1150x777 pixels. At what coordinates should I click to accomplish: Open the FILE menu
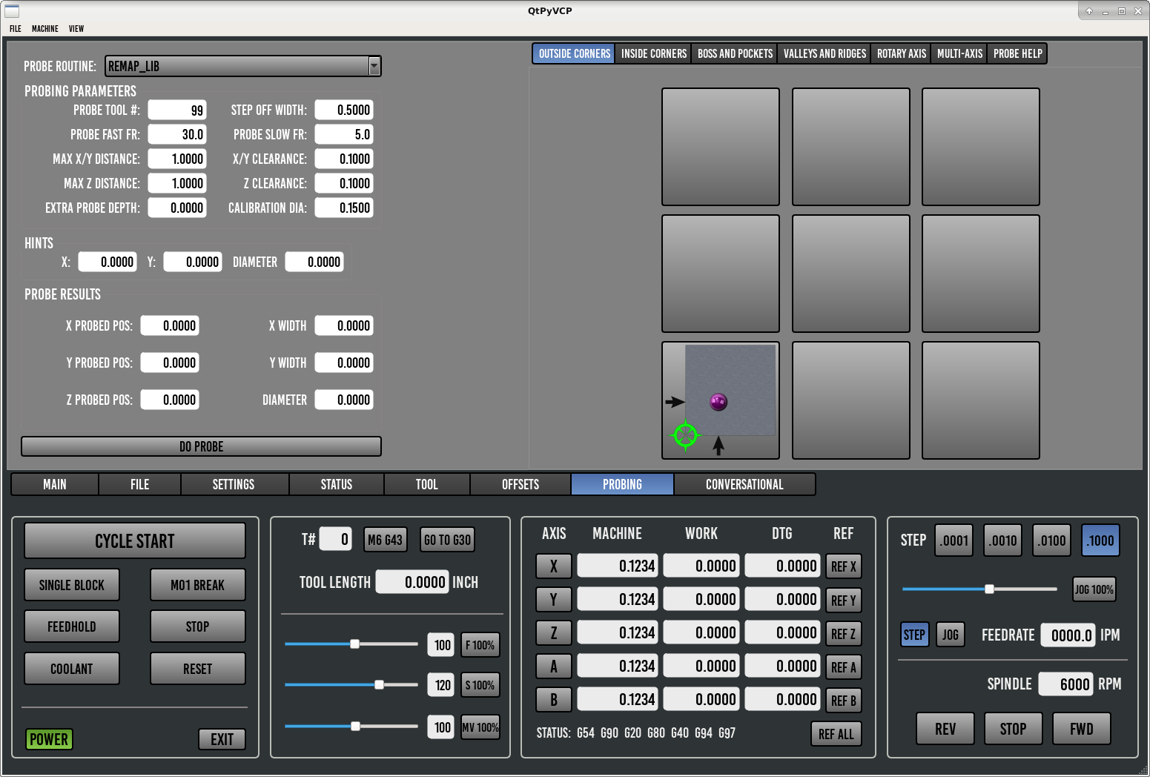click(16, 29)
